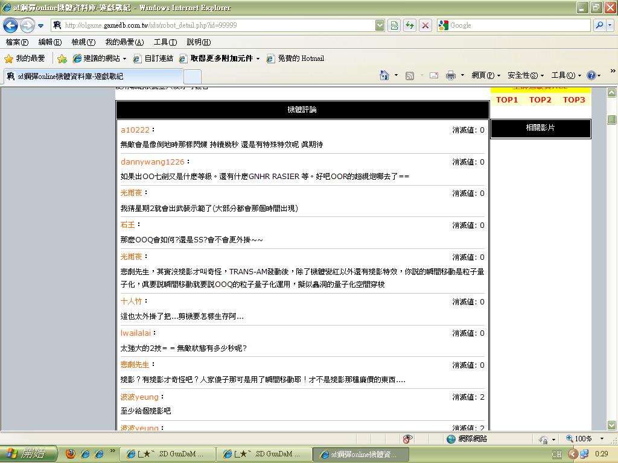The width and height of the screenshot is (618, 463).
Task: Open the 免費的 Hotmail link
Action: [295, 58]
